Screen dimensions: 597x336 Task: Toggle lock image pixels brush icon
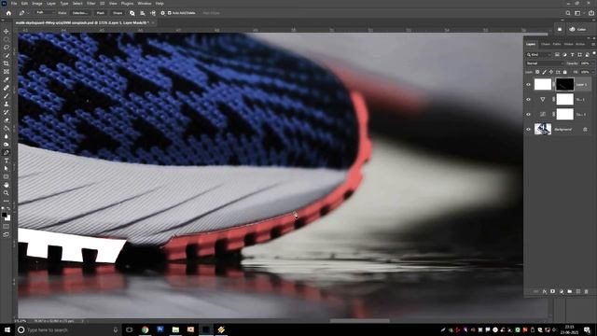(545, 72)
